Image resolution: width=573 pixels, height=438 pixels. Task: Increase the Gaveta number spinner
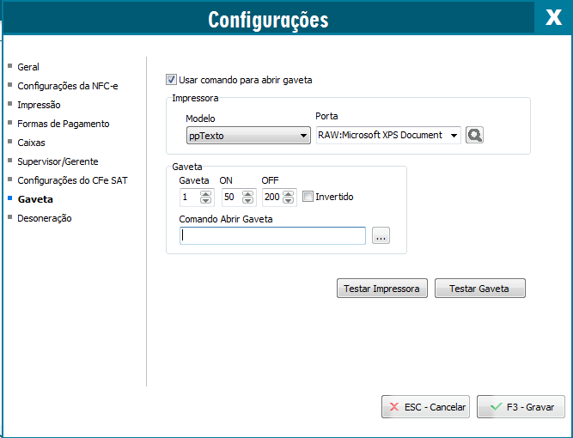point(205,193)
